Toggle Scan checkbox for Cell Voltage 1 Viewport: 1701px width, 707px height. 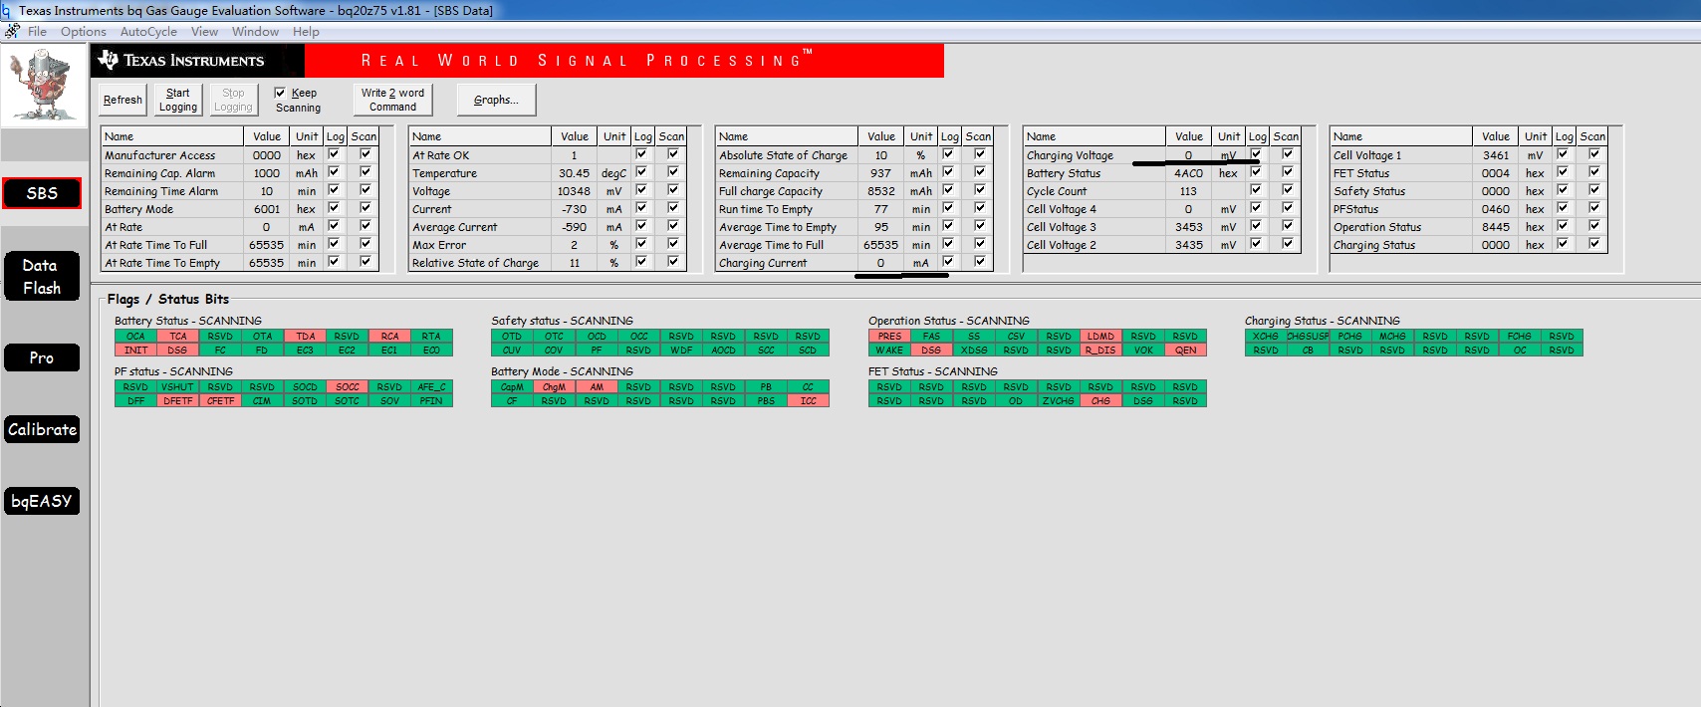click(x=1594, y=154)
